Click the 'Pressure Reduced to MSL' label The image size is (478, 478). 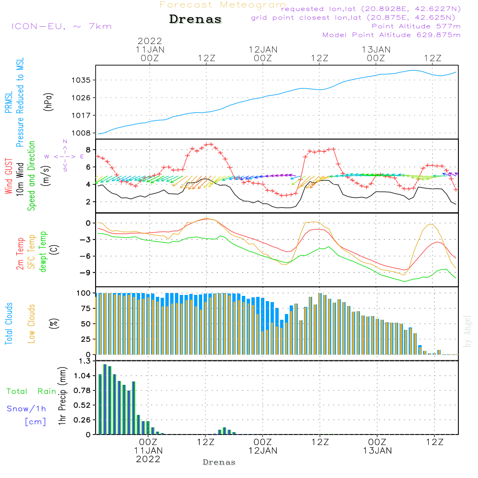[20, 102]
